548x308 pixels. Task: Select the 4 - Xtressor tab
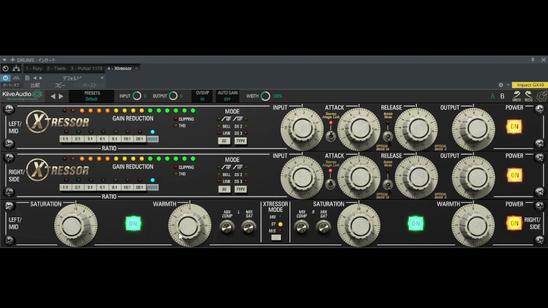[x=119, y=68]
